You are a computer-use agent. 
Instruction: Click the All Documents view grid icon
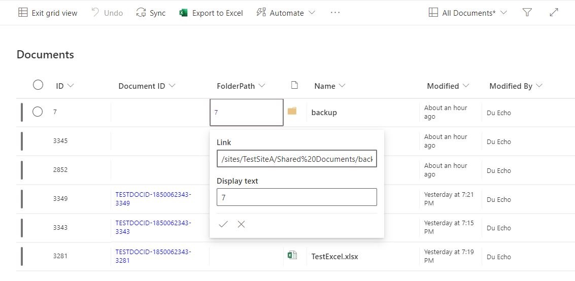pyautogui.click(x=433, y=13)
